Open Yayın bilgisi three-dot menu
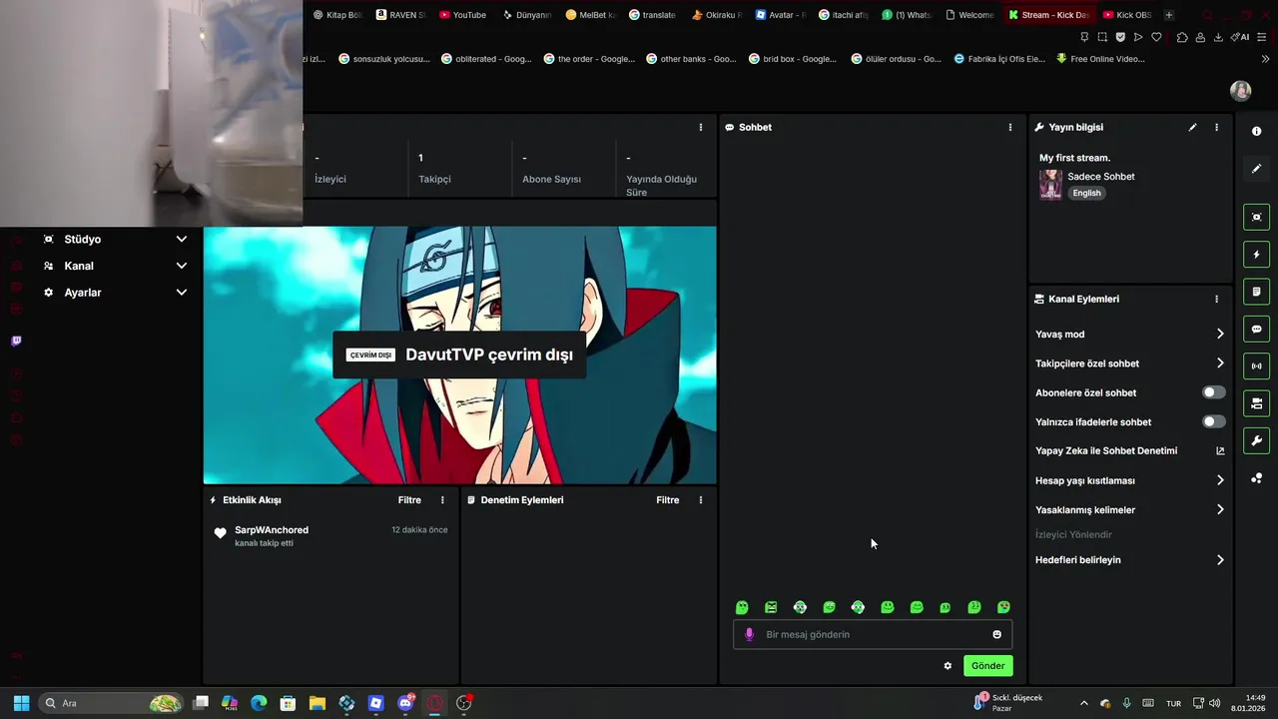Image resolution: width=1278 pixels, height=719 pixels. (1216, 127)
